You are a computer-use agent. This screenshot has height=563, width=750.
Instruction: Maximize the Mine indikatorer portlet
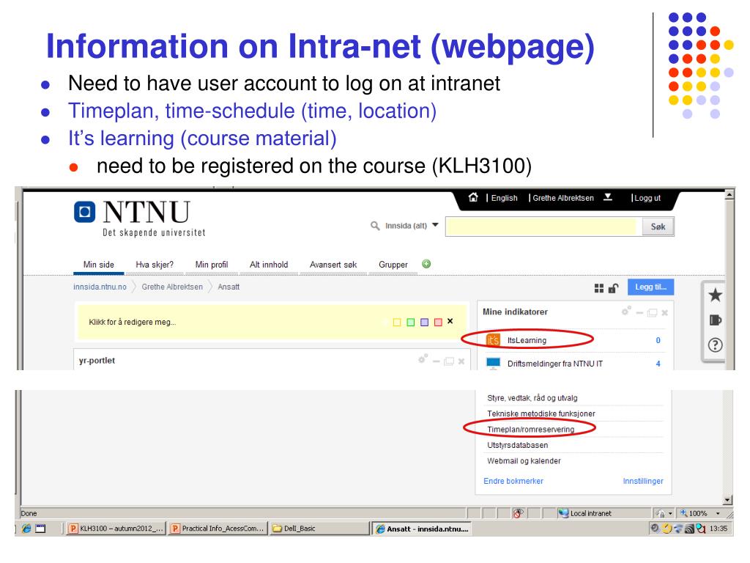pyautogui.click(x=652, y=312)
